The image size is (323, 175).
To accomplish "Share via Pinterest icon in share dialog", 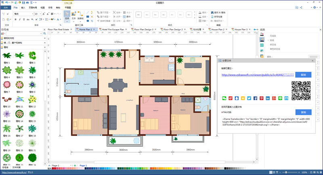I will (x=261, y=98).
